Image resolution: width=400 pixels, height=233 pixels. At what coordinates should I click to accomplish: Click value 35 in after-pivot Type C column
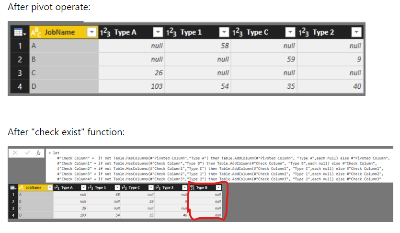click(291, 86)
